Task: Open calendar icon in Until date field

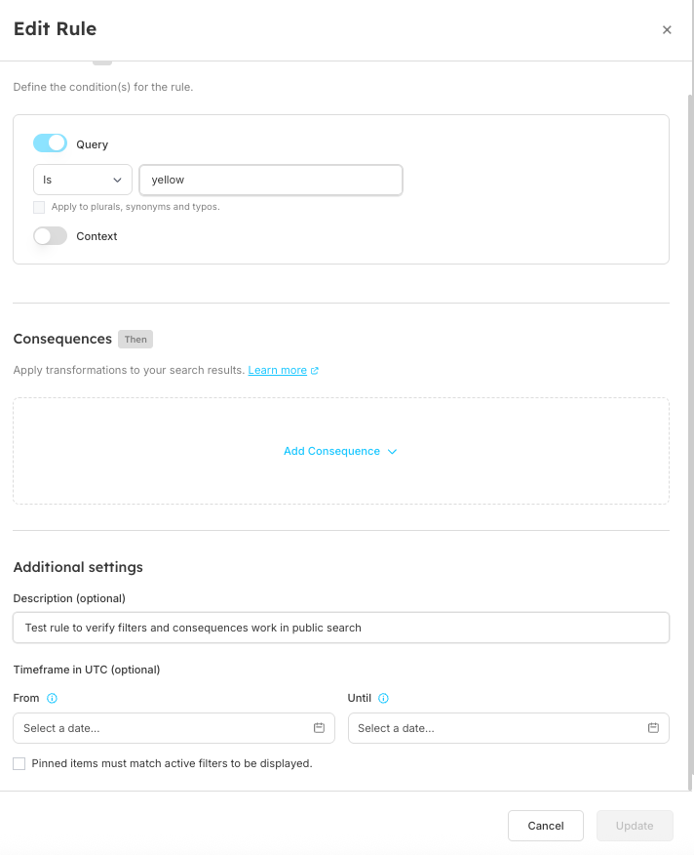Action: tap(653, 728)
